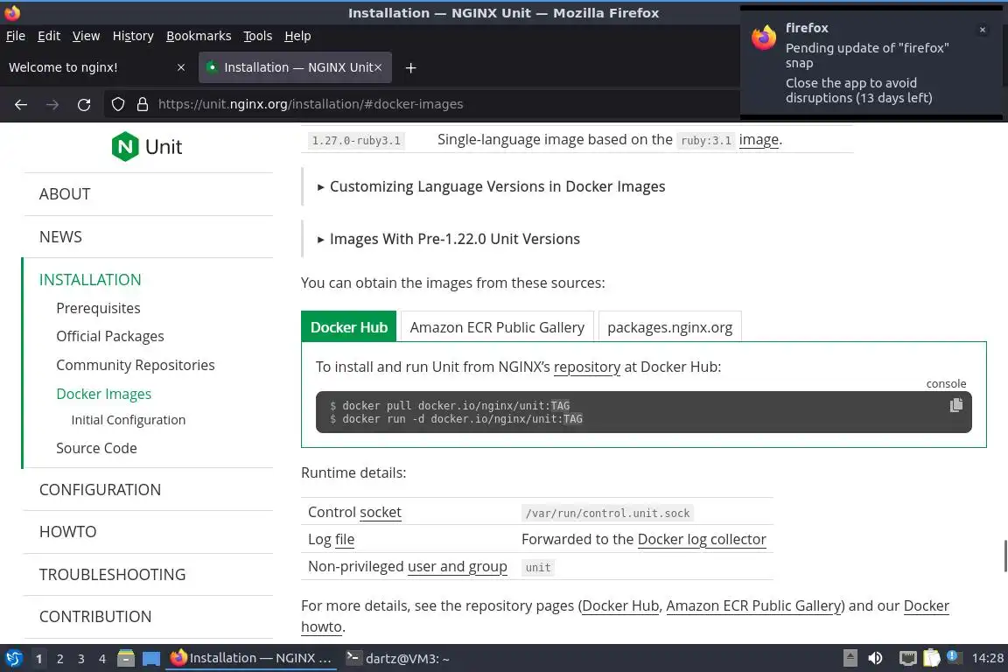Open the View menu
Image resolution: width=1008 pixels, height=672 pixels.
86,36
